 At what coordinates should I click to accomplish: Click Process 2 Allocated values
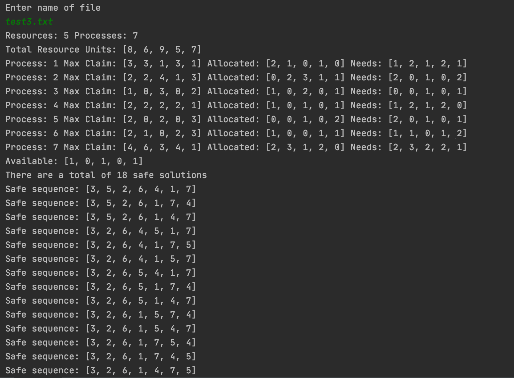click(x=305, y=77)
